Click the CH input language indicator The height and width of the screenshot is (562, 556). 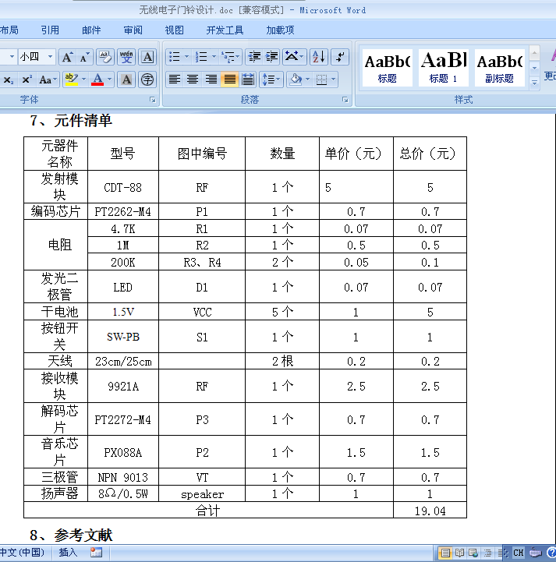pyautogui.click(x=519, y=553)
